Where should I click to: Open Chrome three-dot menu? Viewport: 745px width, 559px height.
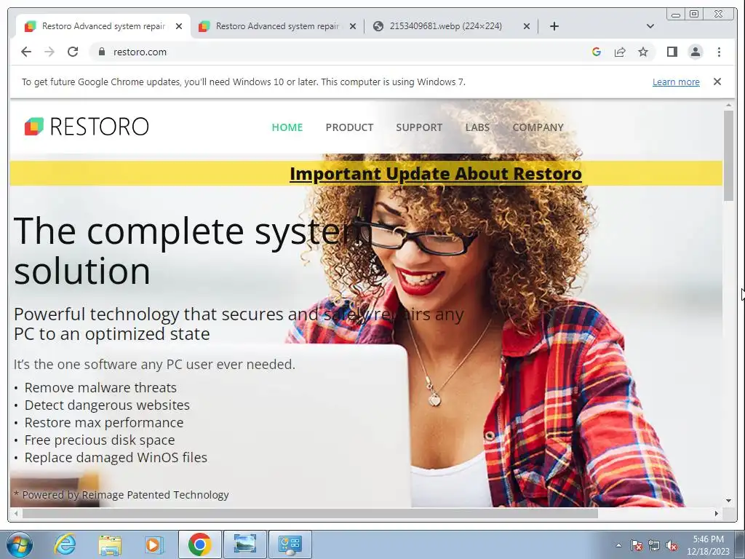[719, 52]
